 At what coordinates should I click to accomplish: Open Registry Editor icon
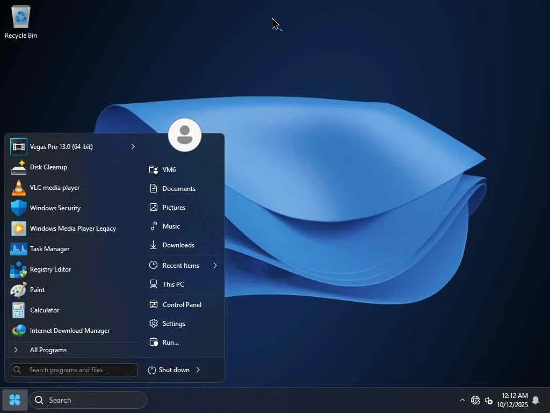[18, 269]
